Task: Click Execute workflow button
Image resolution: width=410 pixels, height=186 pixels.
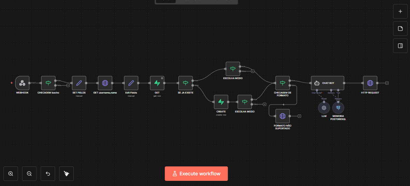Action: 196,174
